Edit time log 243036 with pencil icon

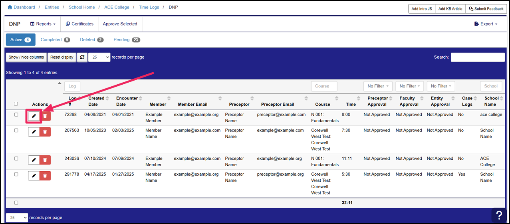[34, 160]
